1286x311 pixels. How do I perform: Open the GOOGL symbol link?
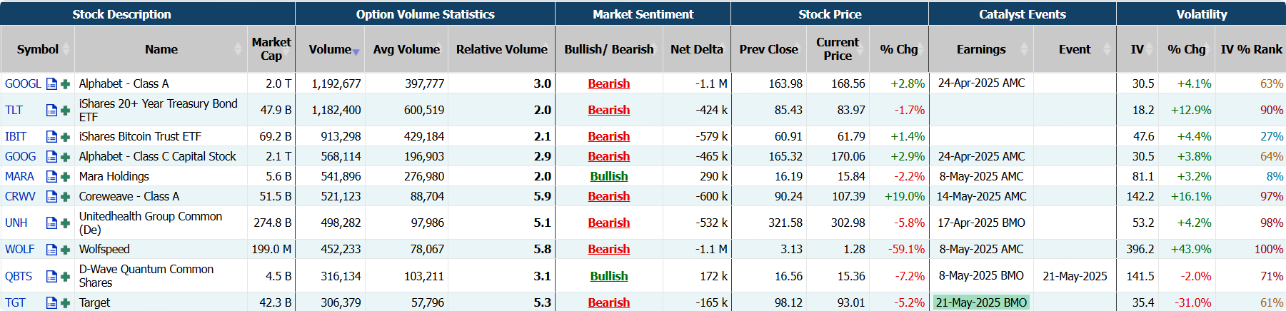coord(23,83)
